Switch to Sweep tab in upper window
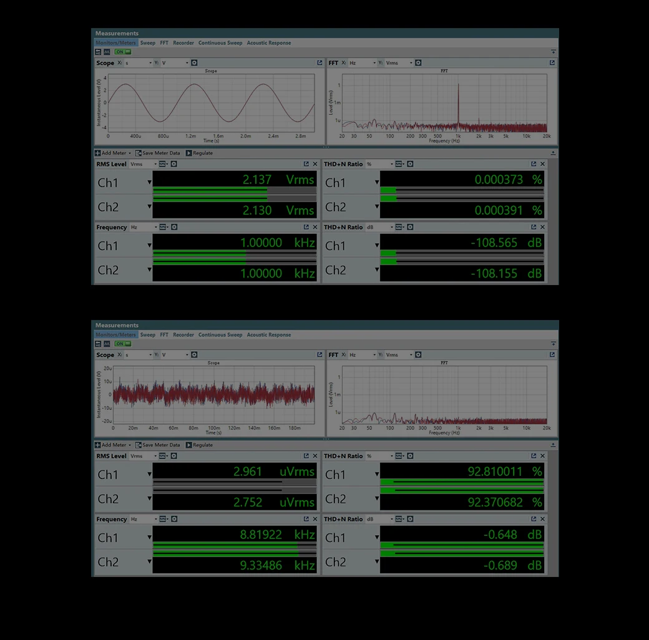Image resolution: width=649 pixels, height=640 pixels. coord(148,43)
